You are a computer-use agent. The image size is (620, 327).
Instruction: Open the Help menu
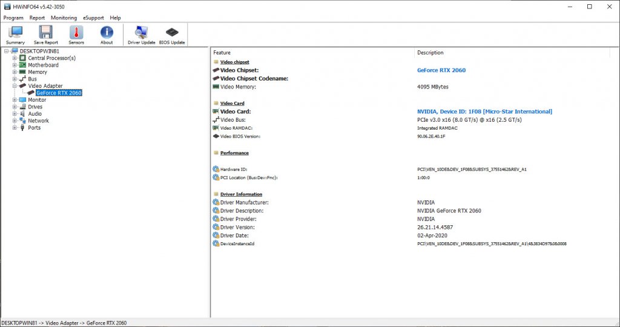pos(115,18)
